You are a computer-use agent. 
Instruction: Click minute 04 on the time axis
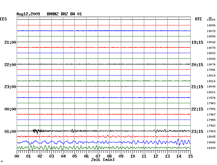pos(63,156)
